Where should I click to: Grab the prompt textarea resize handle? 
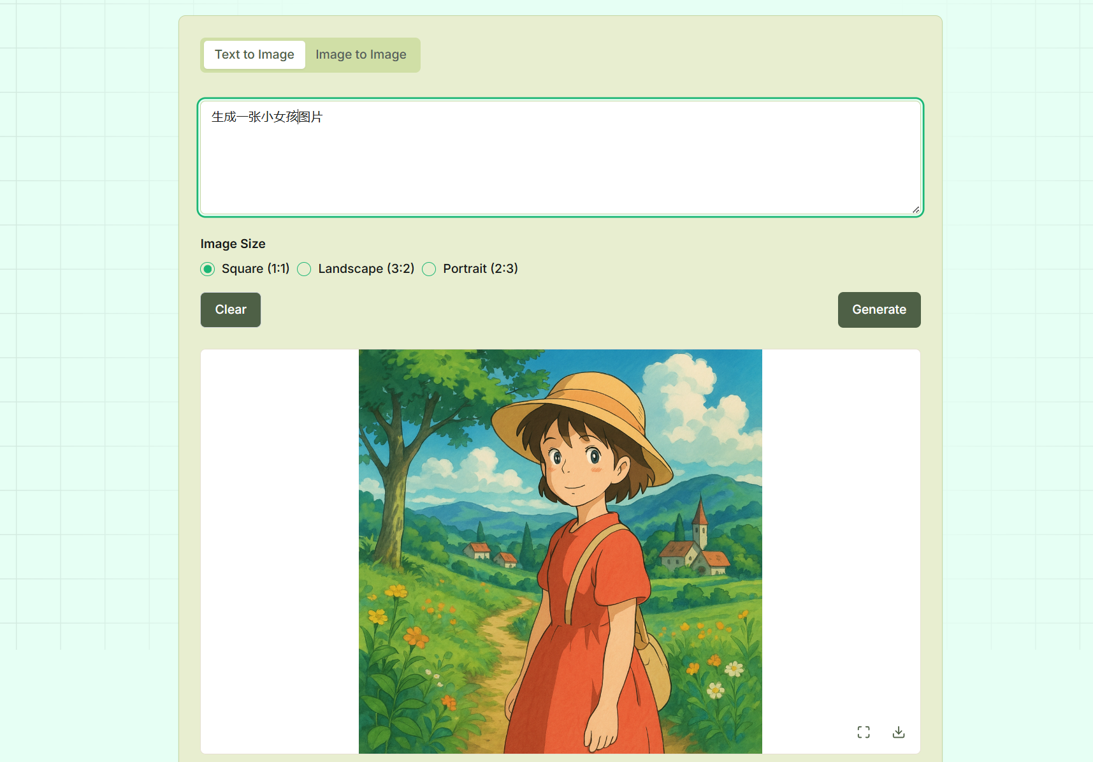tap(915, 209)
